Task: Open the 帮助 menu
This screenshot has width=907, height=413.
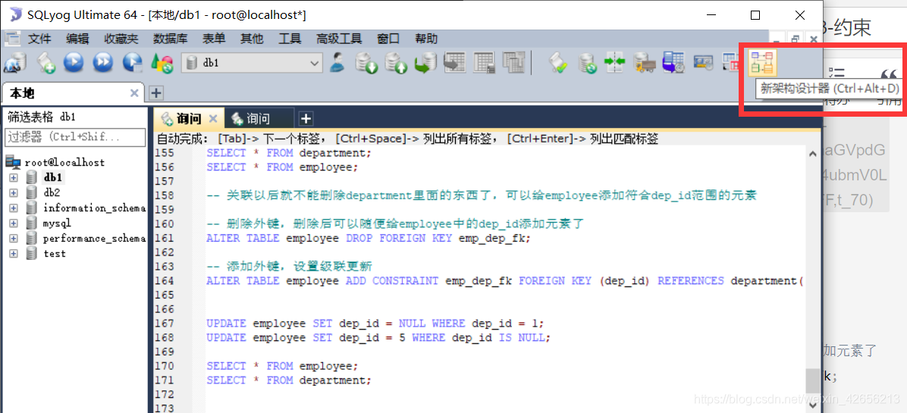Action: coord(426,39)
